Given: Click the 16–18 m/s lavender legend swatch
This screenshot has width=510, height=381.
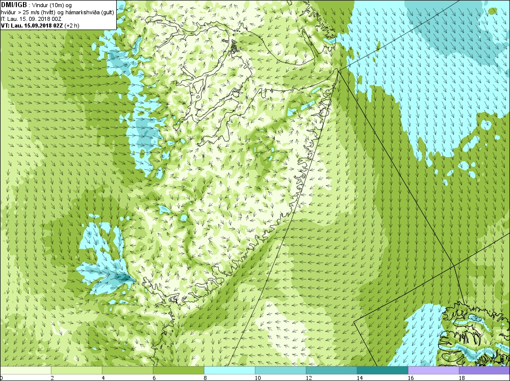Looking at the screenshot, I should click(x=433, y=370).
